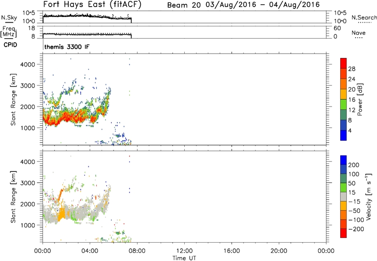Click the 'Fort Hays East (fitACF)' title
The image size is (377, 261).
[92, 4]
